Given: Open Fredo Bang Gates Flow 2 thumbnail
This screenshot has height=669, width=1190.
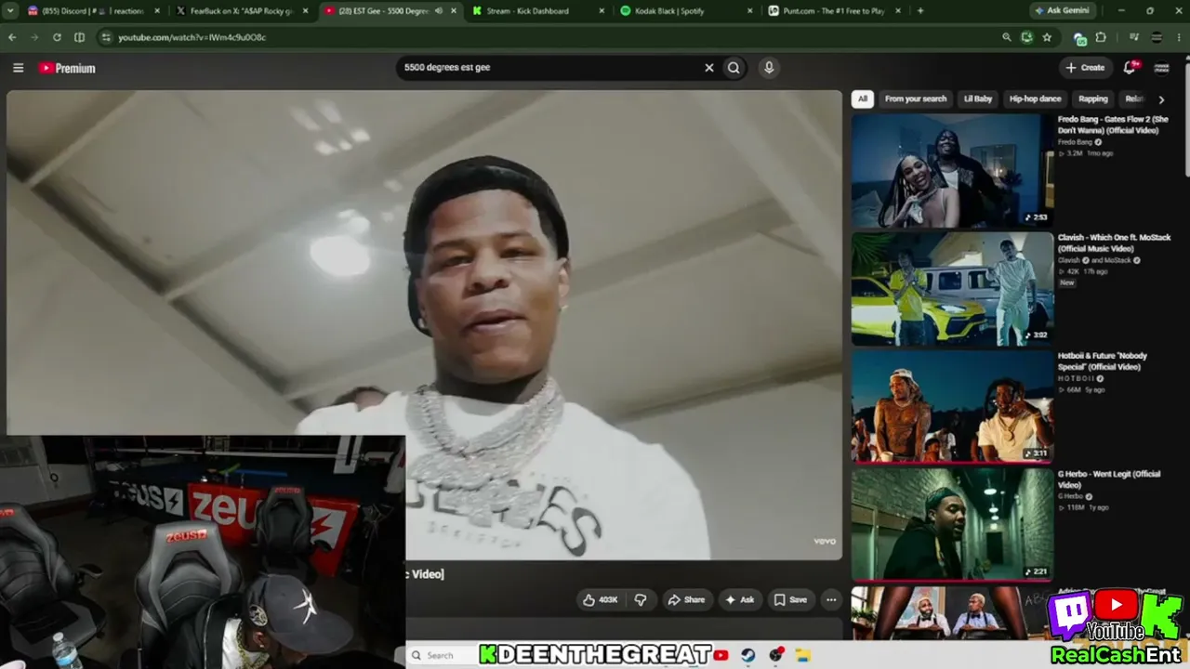Looking at the screenshot, I should tap(952, 170).
